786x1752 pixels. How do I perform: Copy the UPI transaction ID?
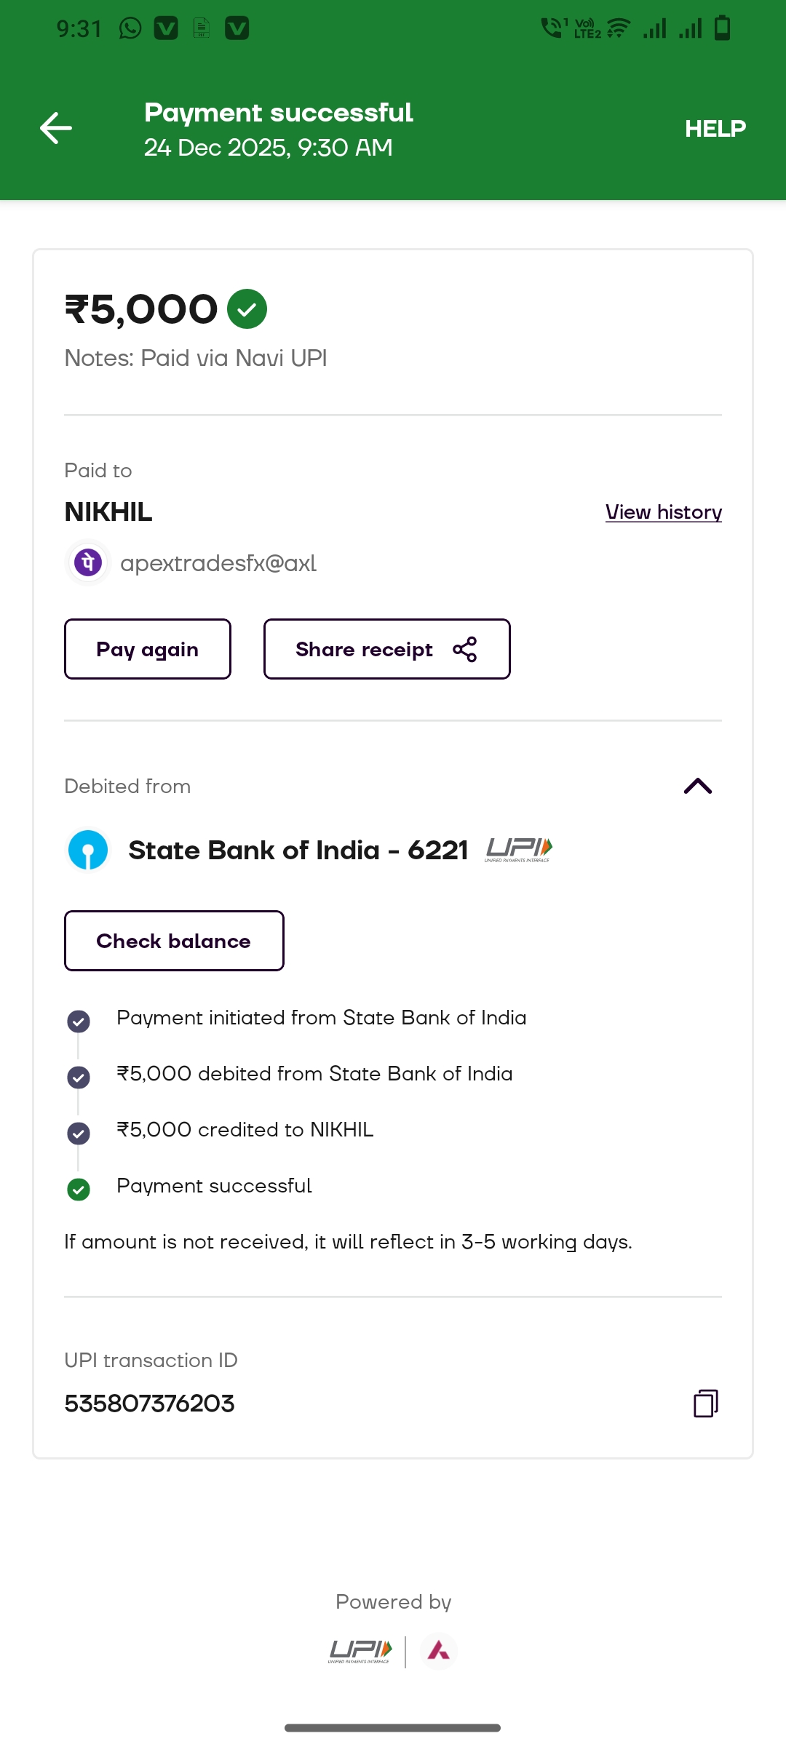click(x=705, y=1403)
